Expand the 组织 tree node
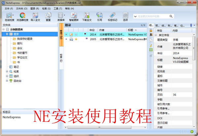 pos(7,76)
